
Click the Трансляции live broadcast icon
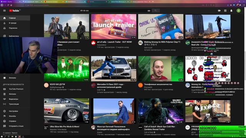click(4, 104)
